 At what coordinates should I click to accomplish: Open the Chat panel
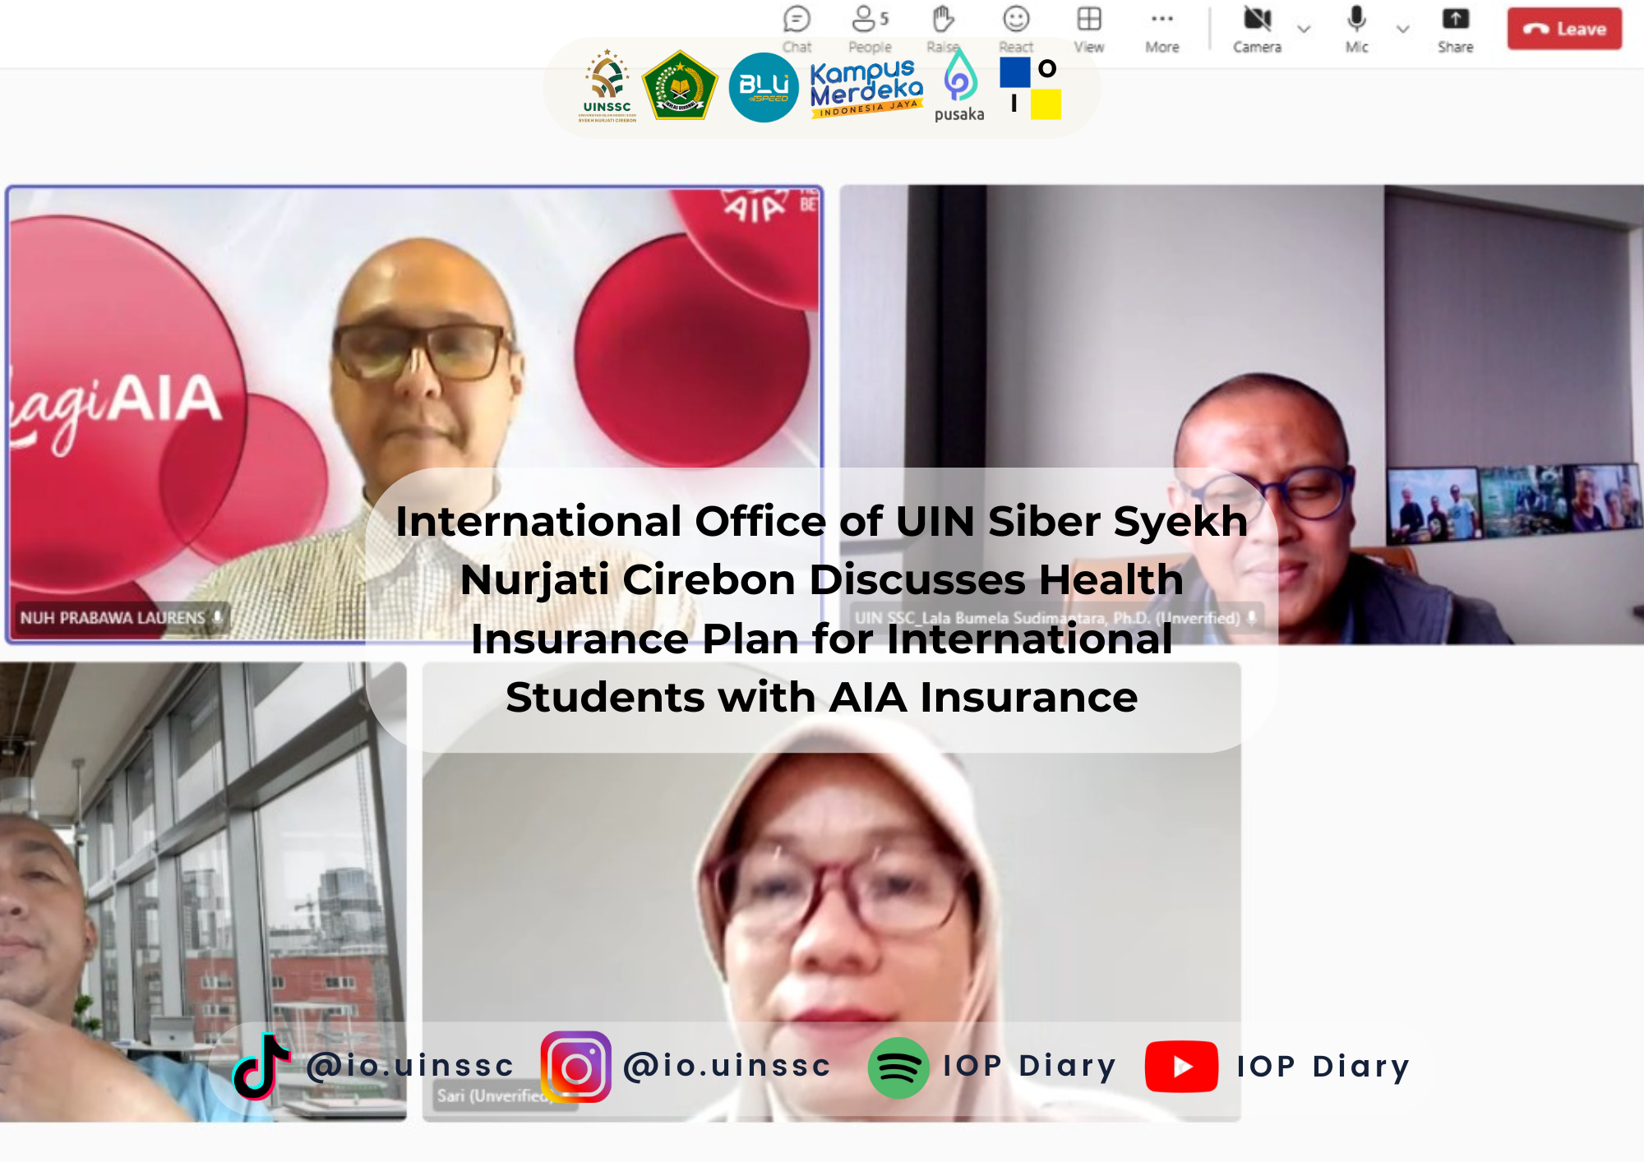[797, 29]
